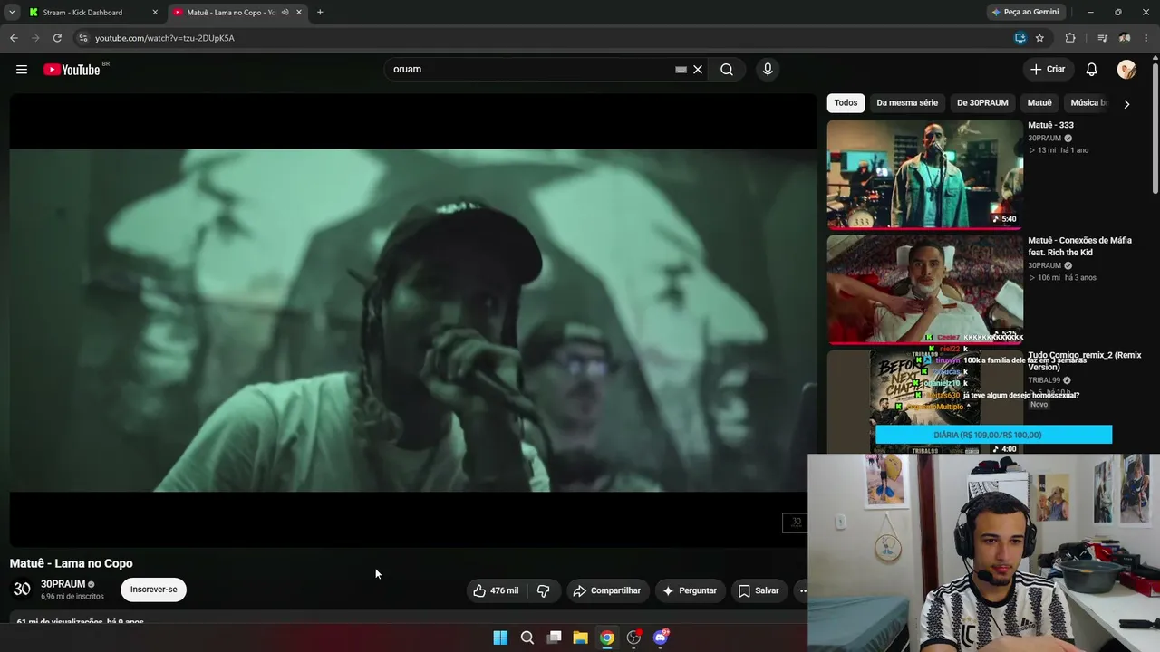Close the Kick Dashboard tab
Viewport: 1160px width, 652px height.
click(155, 13)
